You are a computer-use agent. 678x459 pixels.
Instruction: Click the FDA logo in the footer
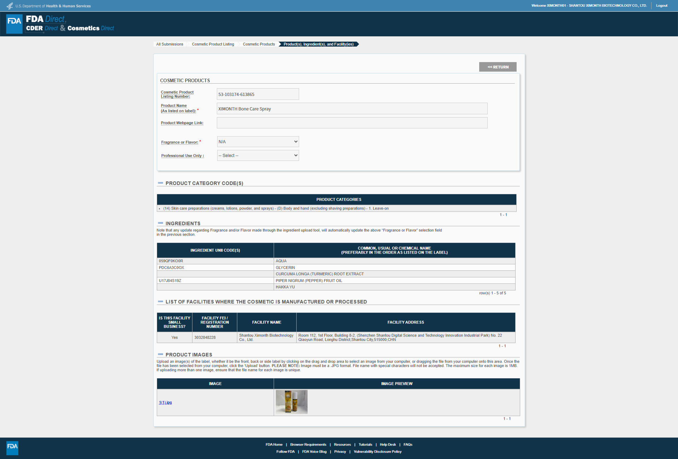pyautogui.click(x=12, y=448)
